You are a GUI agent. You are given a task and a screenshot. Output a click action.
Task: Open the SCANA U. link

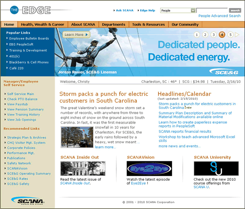[x=201, y=187]
